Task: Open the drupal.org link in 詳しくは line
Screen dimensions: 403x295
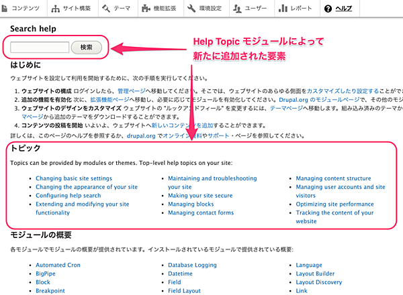Action: click(141, 135)
